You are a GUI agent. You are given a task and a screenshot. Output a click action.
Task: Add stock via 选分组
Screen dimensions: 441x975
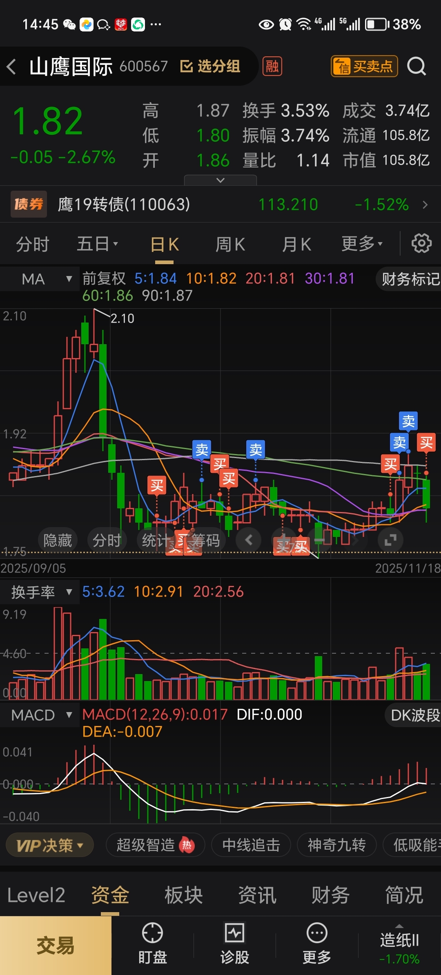(x=210, y=66)
